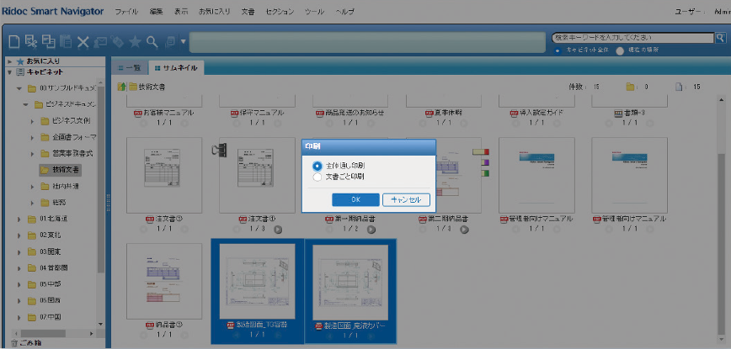Viewport: 731px width, 349px height.
Task: Select 文書ごと印刷 radio option
Action: click(x=317, y=177)
